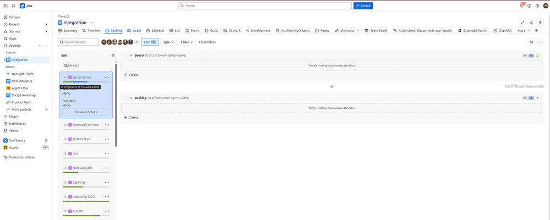This screenshot has width=550, height=220.
Task: Toggle the Epic panel filter button
Action: (x=150, y=42)
